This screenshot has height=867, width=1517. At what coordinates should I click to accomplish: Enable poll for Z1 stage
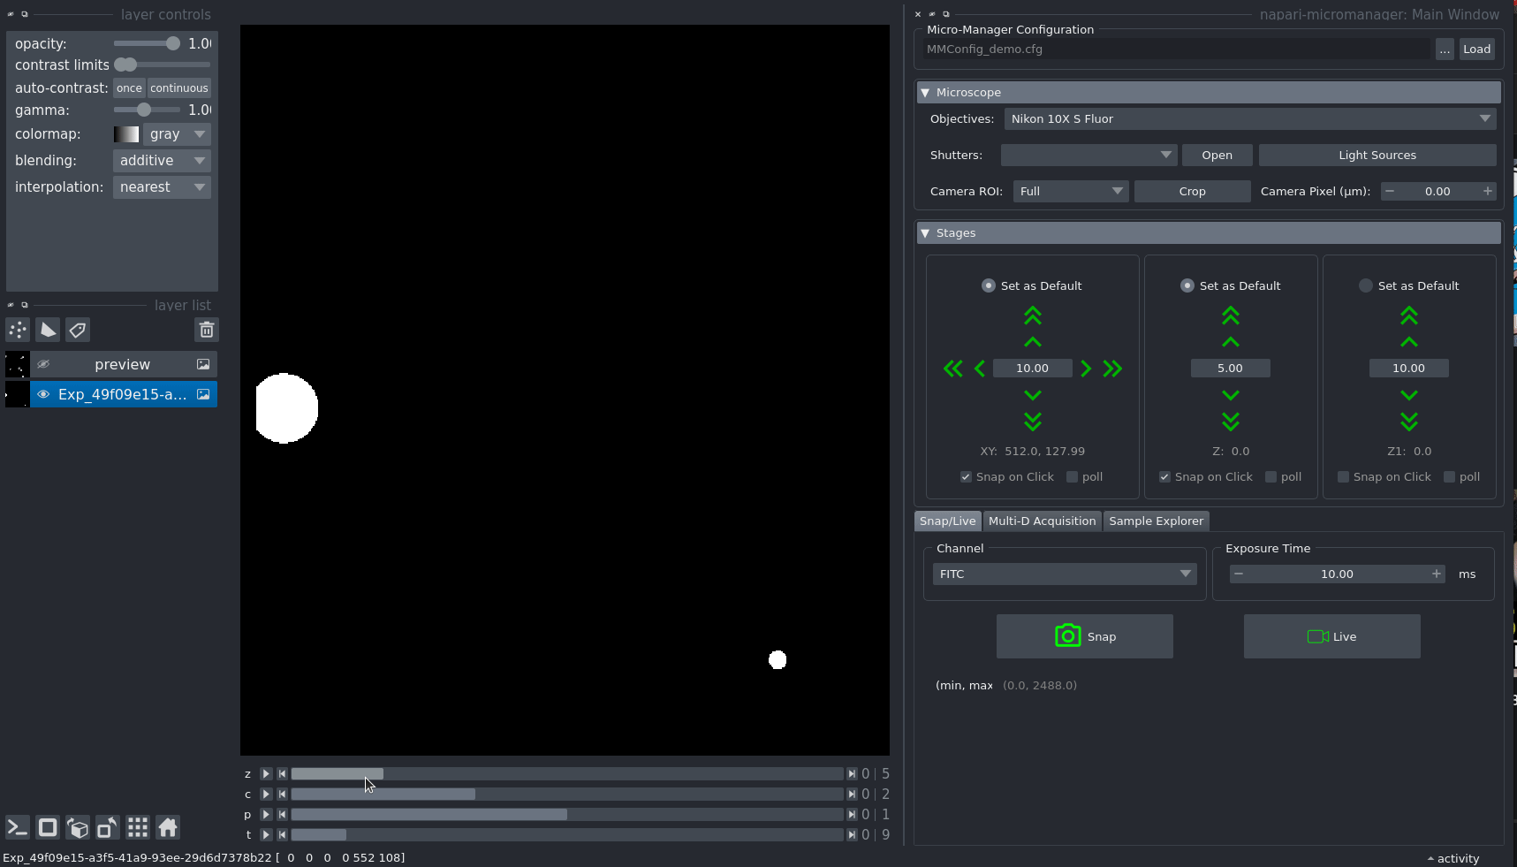(x=1449, y=476)
